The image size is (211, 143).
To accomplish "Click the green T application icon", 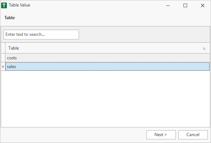I will click(x=4, y=5).
